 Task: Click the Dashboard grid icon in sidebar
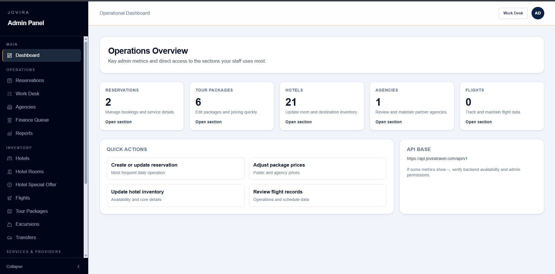[10, 55]
